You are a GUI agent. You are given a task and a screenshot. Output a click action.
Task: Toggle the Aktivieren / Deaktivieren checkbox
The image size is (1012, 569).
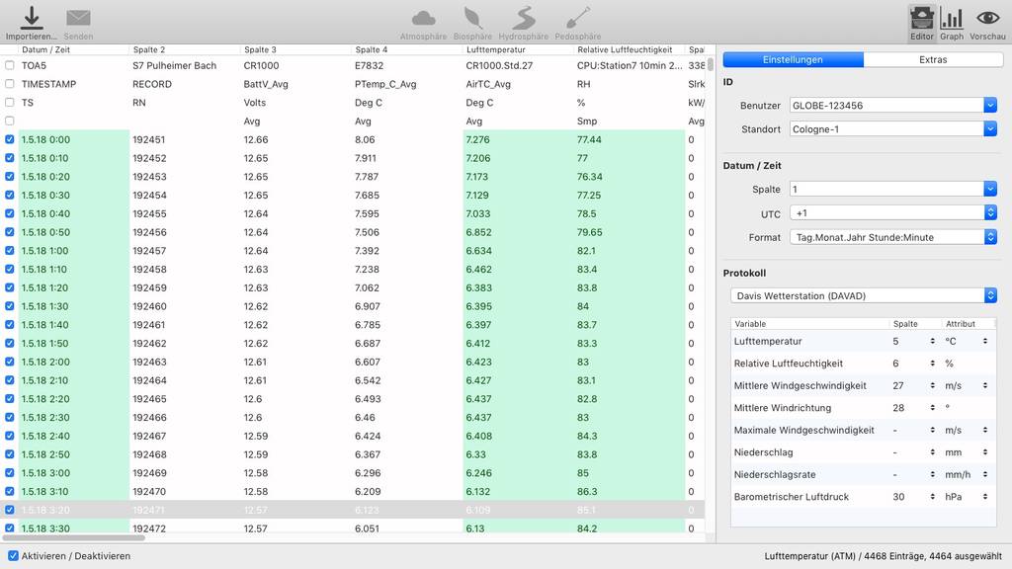[13, 556]
